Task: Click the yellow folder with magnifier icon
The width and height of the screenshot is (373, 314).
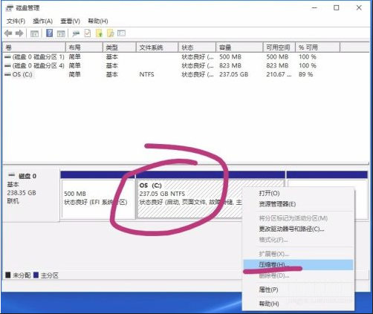Action: point(110,33)
